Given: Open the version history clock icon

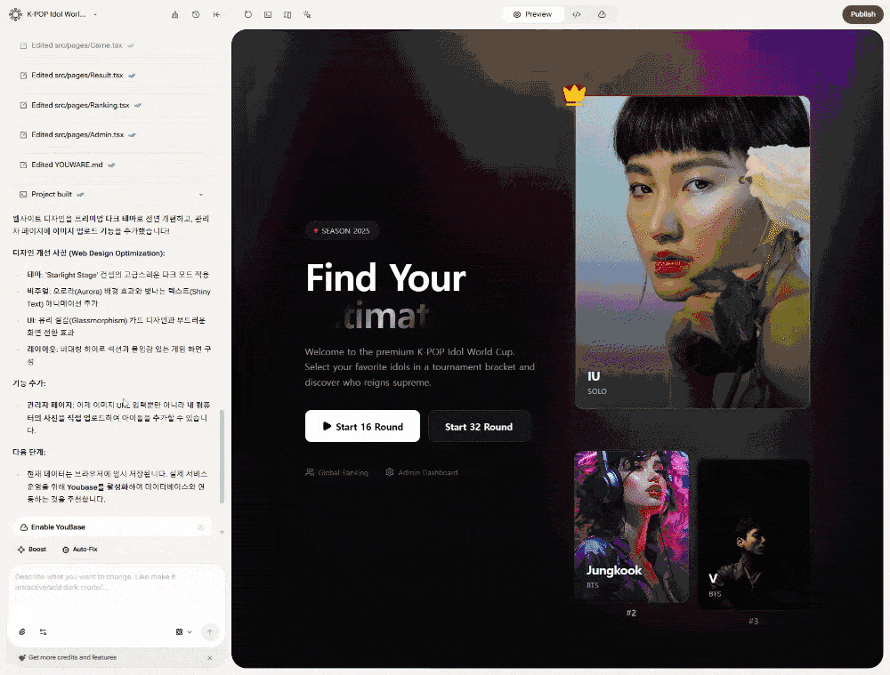Looking at the screenshot, I should [196, 14].
